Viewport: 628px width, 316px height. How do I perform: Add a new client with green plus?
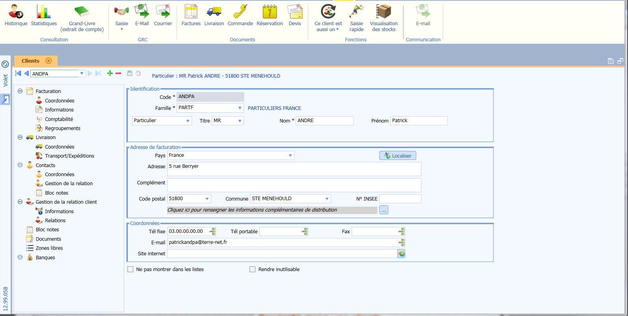click(x=110, y=73)
